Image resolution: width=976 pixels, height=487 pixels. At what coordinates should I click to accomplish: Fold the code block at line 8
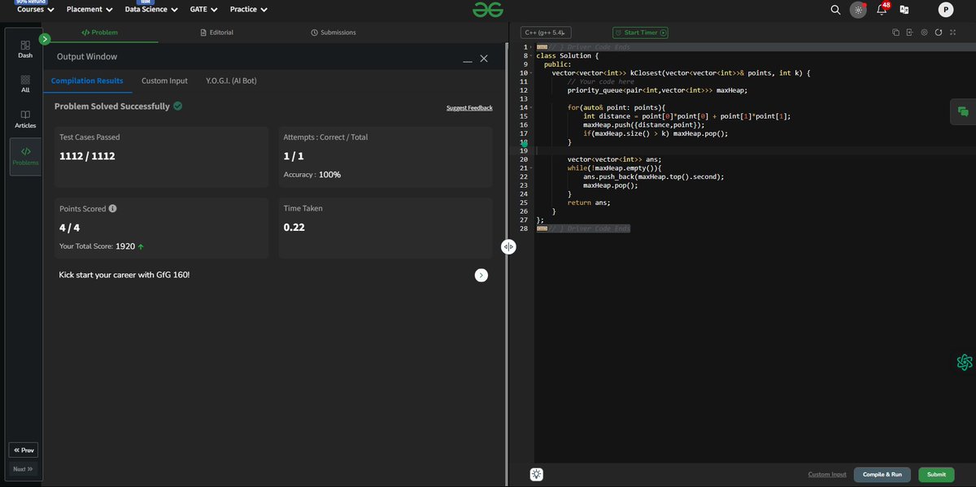pyautogui.click(x=530, y=56)
